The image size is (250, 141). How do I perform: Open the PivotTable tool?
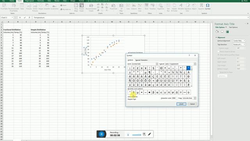click(x=4, y=6)
